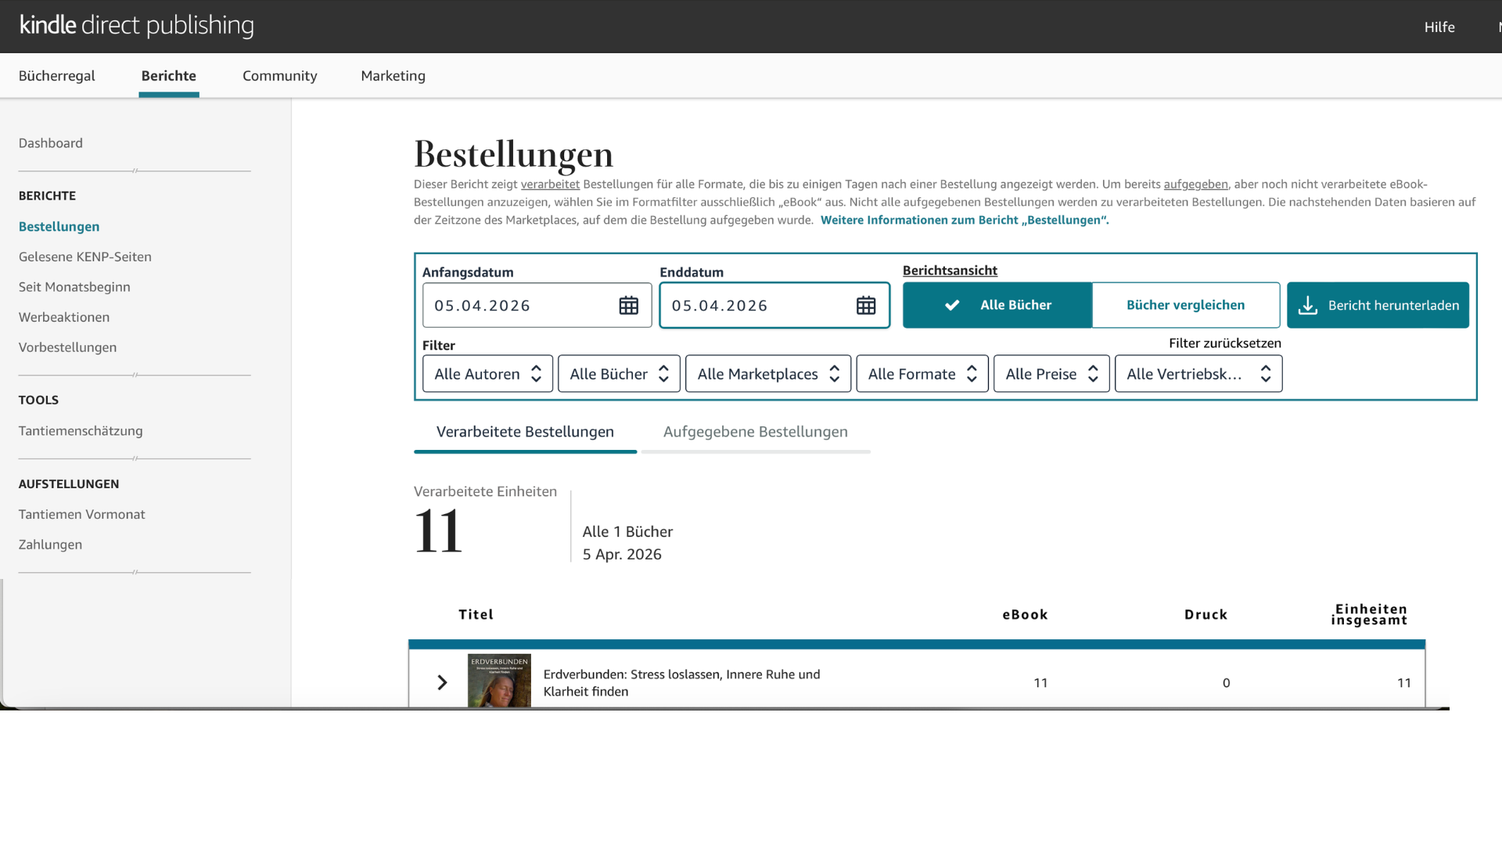Open Gelesene KENP-Seiten in sidebar
1502x845 pixels.
point(85,257)
